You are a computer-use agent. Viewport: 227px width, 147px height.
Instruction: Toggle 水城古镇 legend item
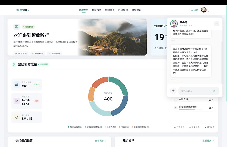tap(124, 127)
